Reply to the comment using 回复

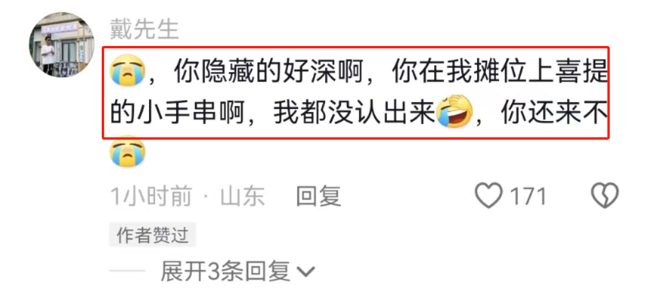pyautogui.click(x=319, y=196)
